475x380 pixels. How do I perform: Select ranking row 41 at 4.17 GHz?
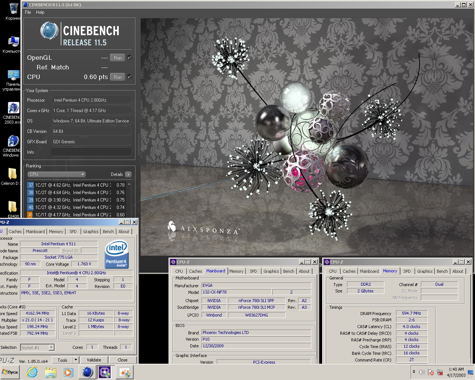(x=77, y=214)
